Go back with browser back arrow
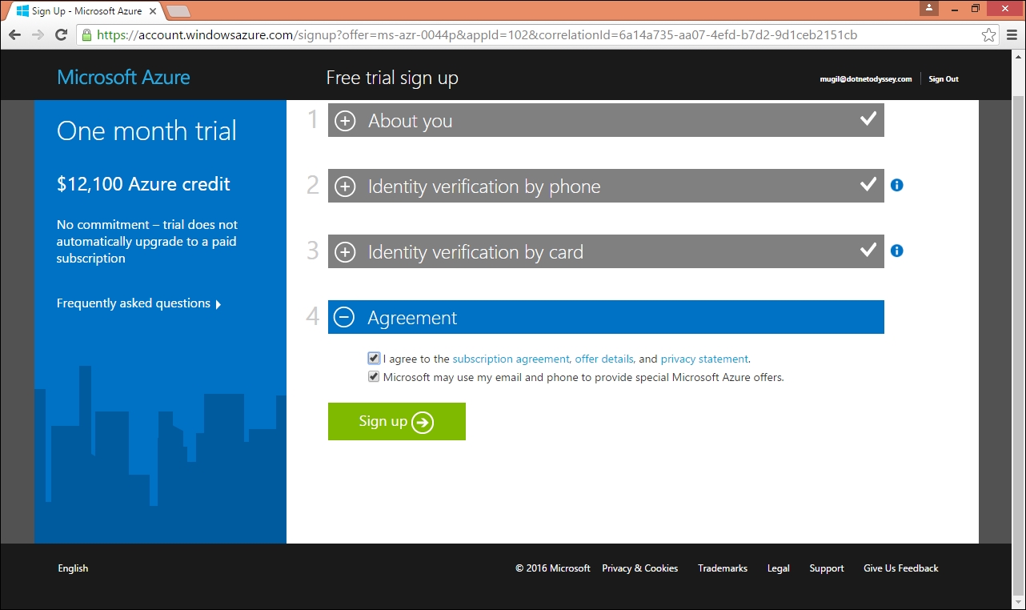Viewport: 1026px width, 610px height. (x=14, y=35)
